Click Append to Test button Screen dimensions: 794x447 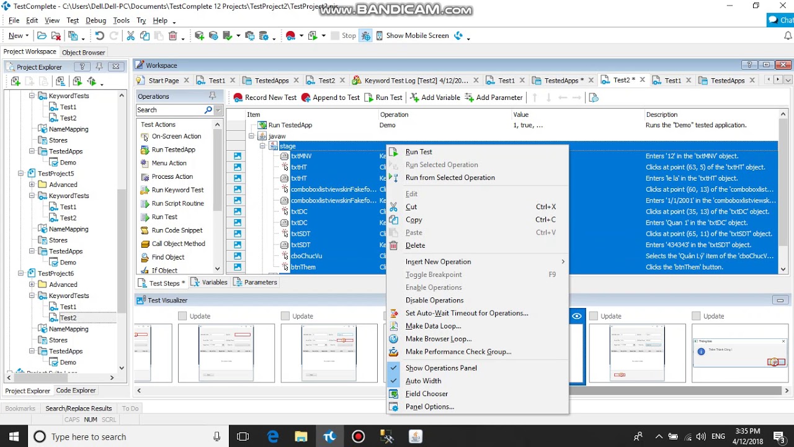tap(330, 97)
